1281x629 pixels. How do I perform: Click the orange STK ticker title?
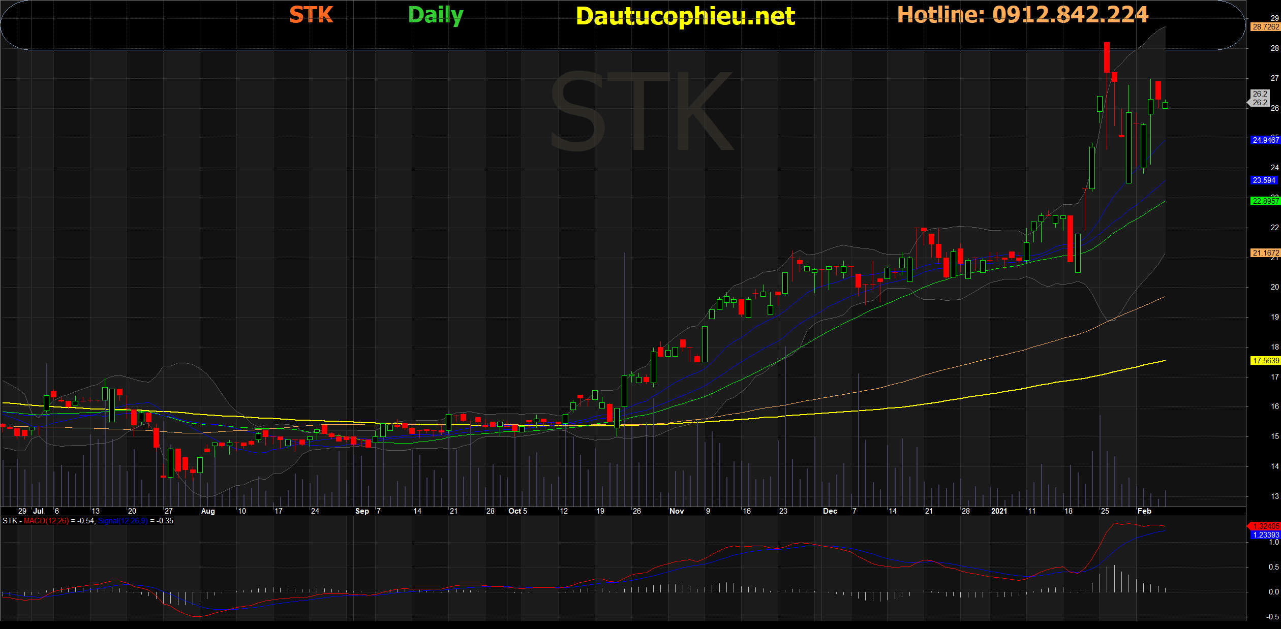[x=311, y=15]
